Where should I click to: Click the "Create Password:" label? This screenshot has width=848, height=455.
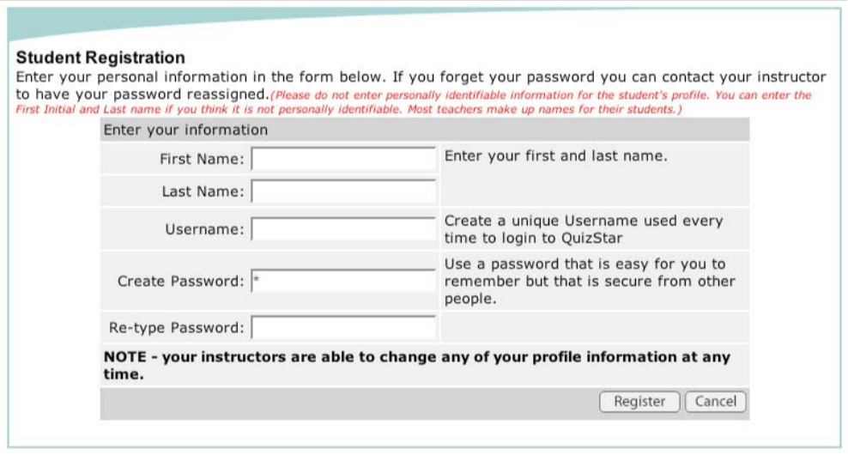(x=180, y=282)
